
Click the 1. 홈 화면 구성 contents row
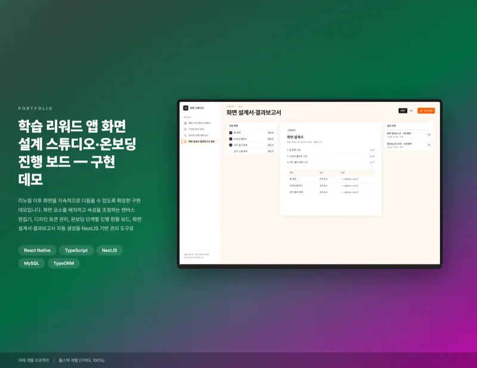[331, 150]
